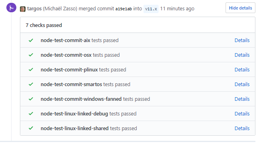Screen dimensions: 259x146
Task: Click green checkmark for node-test-commit-smartos
Action: pyautogui.click(x=31, y=85)
